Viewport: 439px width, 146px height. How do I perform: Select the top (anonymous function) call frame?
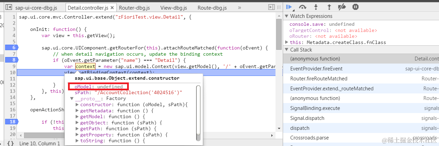[x=361, y=59]
